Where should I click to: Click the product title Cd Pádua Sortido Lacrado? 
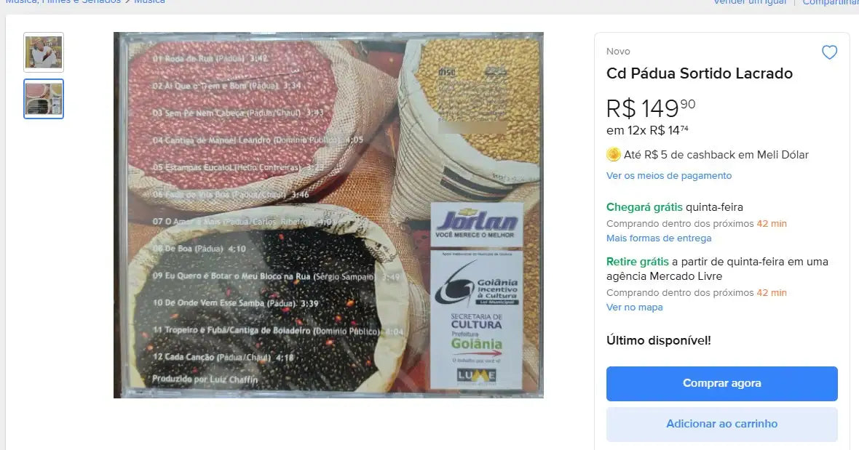pyautogui.click(x=699, y=73)
